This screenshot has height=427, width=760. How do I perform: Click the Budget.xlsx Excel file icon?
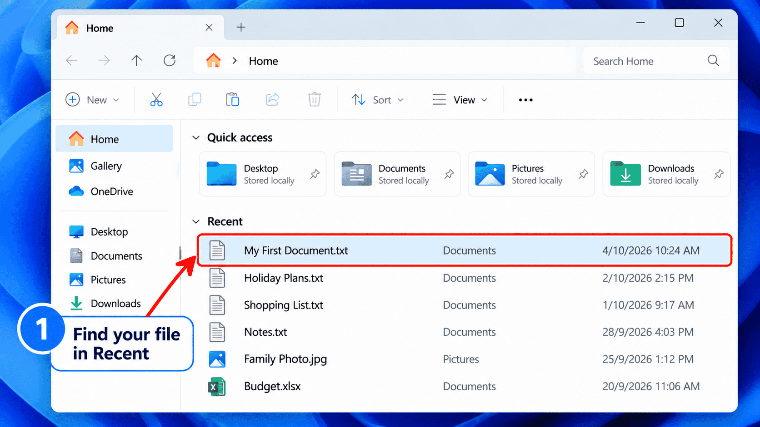(x=217, y=387)
